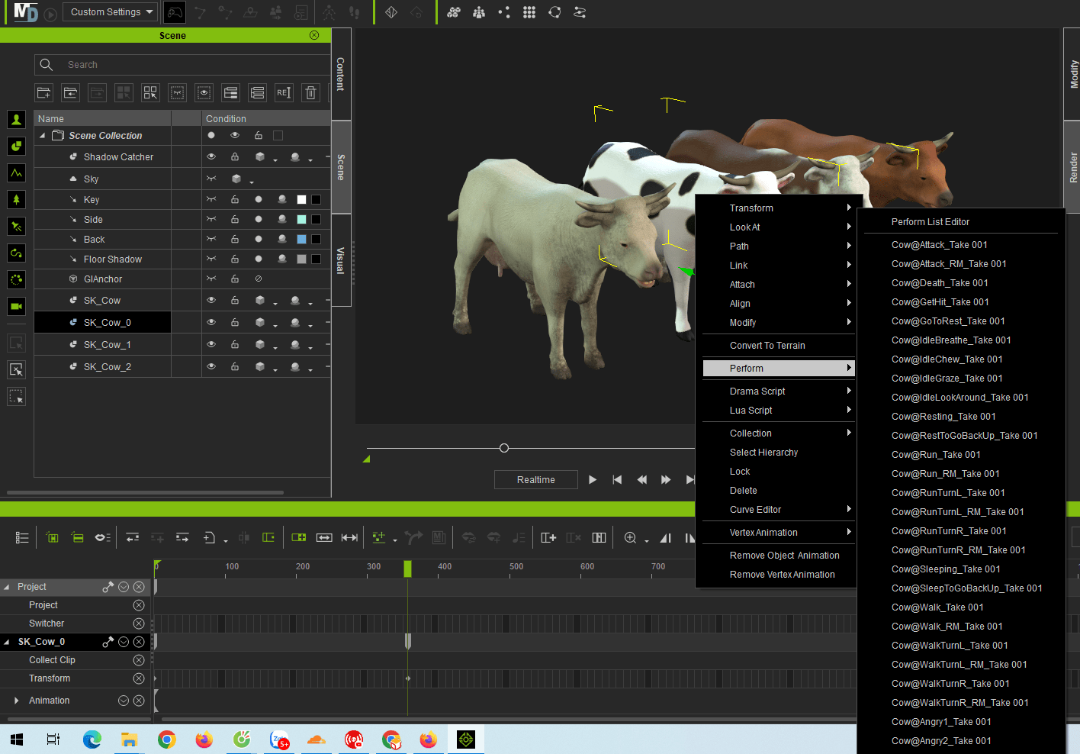Choose Cow@Walk_Take 001 from Perform list
This screenshot has height=754, width=1080.
[x=937, y=607]
